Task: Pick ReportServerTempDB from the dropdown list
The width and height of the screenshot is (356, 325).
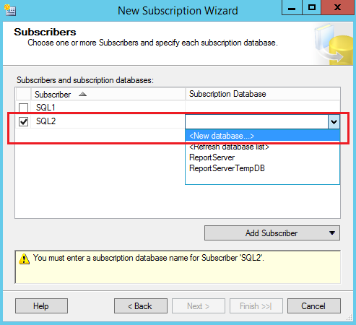Action: (262, 168)
